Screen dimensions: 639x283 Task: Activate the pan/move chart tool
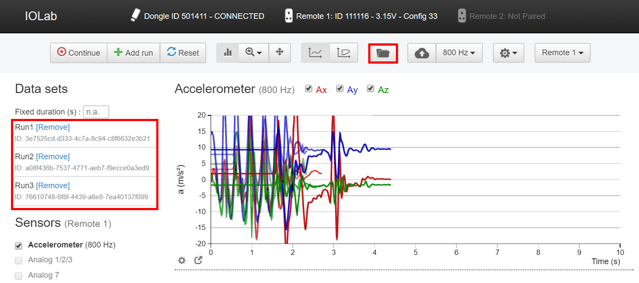280,53
